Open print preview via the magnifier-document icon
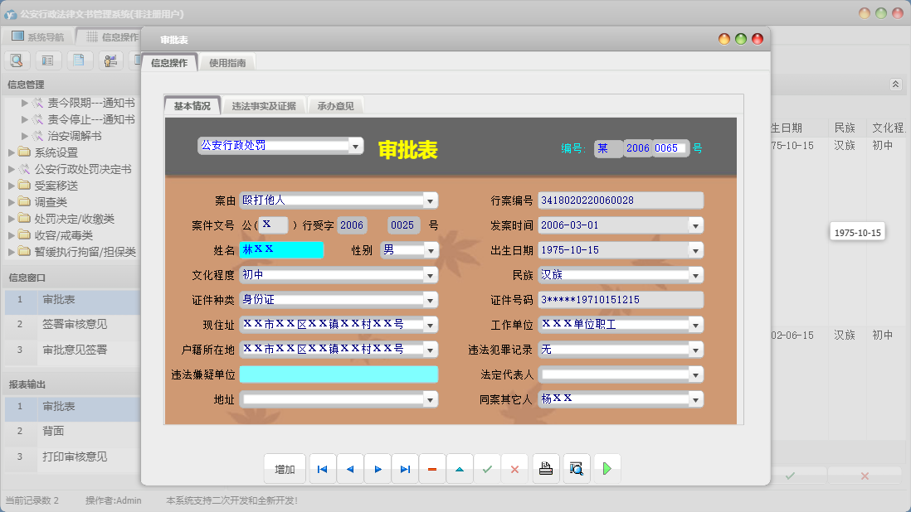Image resolution: width=911 pixels, height=512 pixels. 576,468
